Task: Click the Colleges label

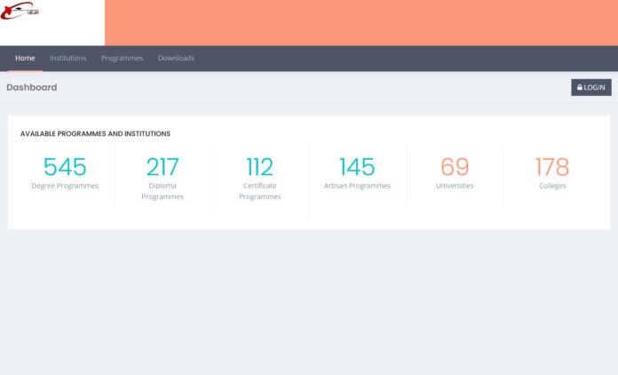Action: pos(551,186)
